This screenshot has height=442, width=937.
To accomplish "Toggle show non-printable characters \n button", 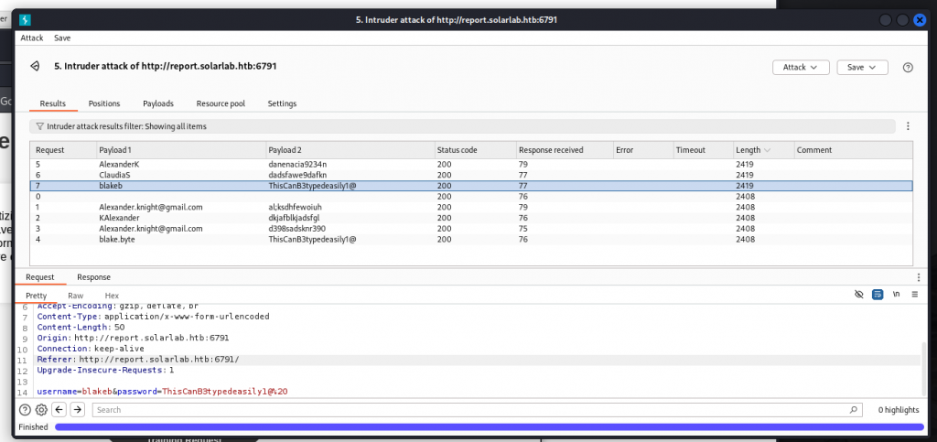I will click(896, 295).
